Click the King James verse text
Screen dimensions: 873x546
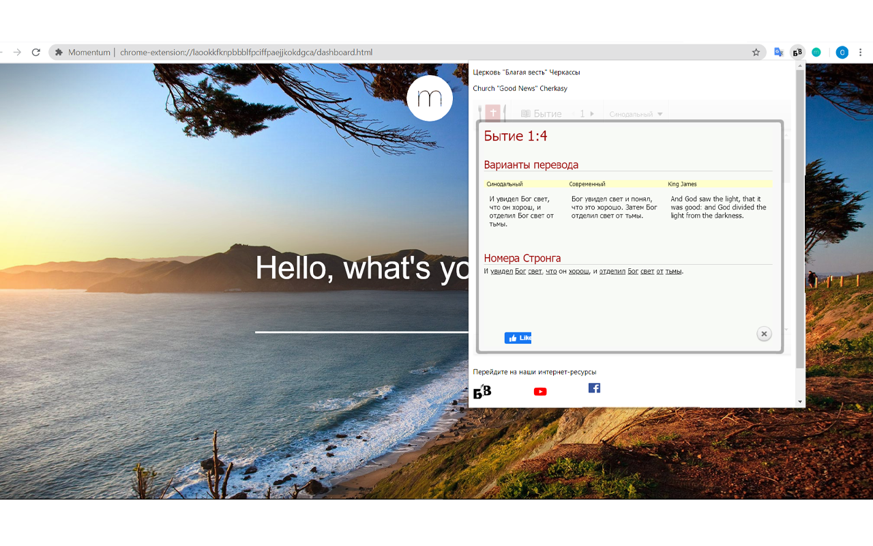718,207
